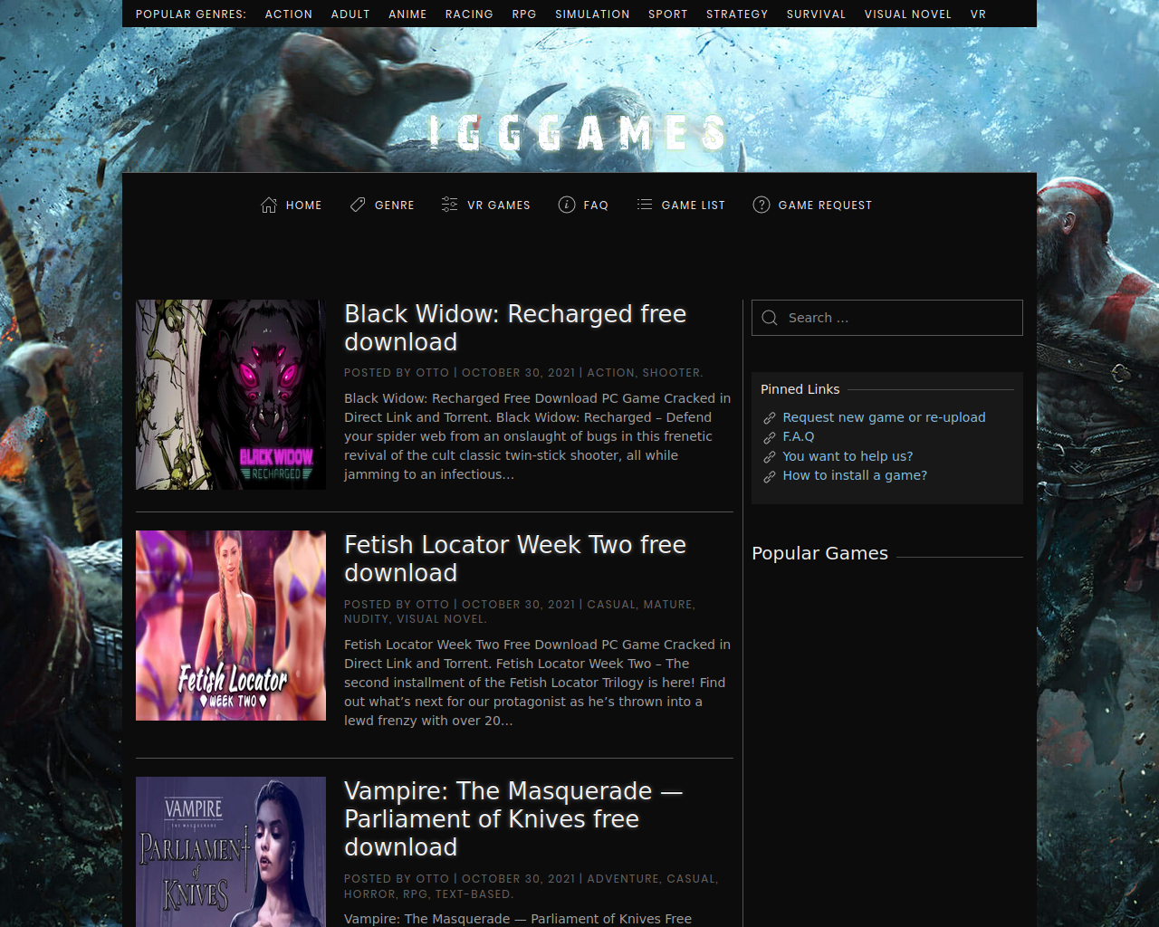
Task: Select the SPORT popular genre
Action: [x=668, y=14]
